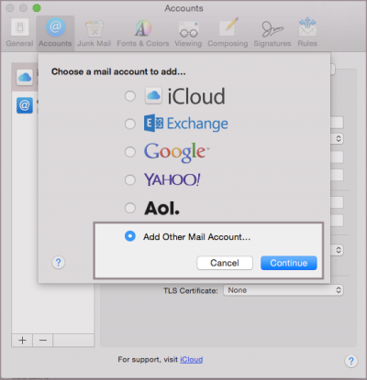The image size is (367, 380).
Task: Switch to the Viewing preferences
Action: pos(188,33)
